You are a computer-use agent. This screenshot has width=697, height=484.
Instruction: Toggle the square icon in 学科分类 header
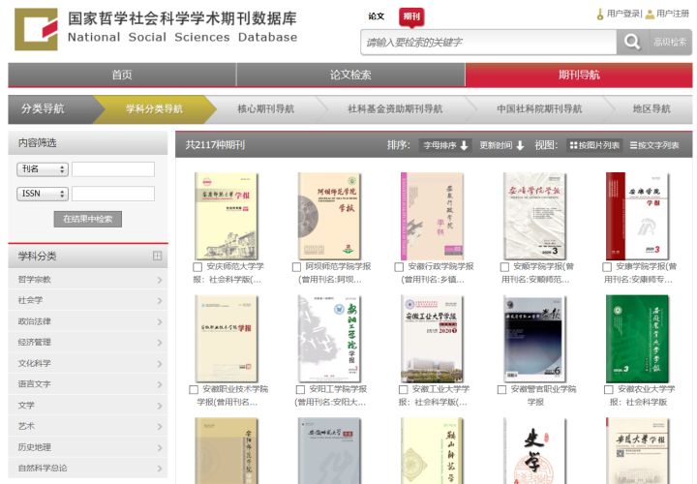tap(158, 256)
